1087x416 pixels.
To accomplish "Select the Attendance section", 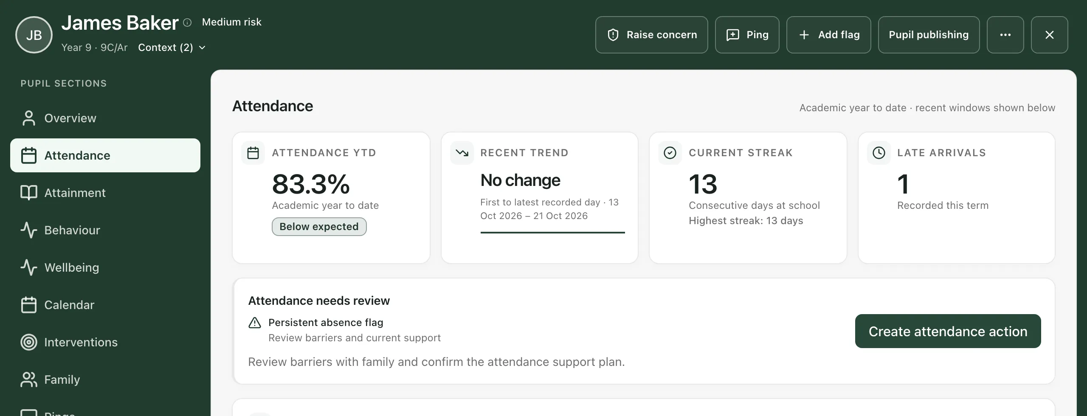I will (105, 155).
